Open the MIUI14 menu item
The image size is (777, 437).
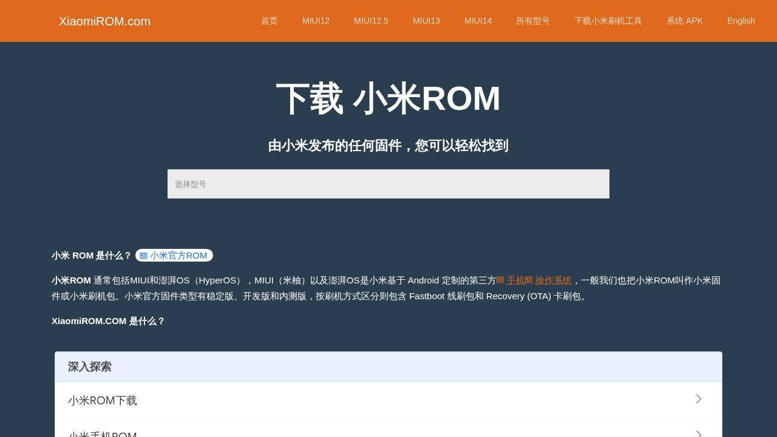click(x=478, y=21)
